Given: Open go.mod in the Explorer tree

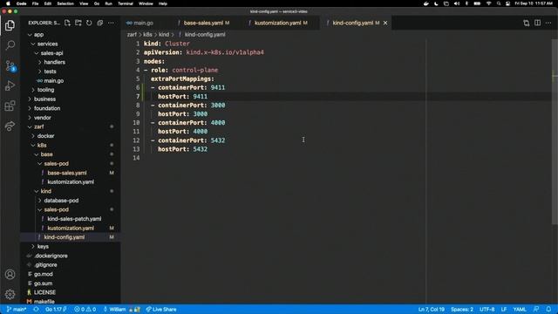Looking at the screenshot, I should tap(43, 274).
